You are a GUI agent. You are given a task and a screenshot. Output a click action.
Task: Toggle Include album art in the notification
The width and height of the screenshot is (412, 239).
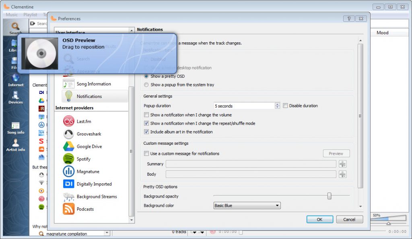[146, 132]
